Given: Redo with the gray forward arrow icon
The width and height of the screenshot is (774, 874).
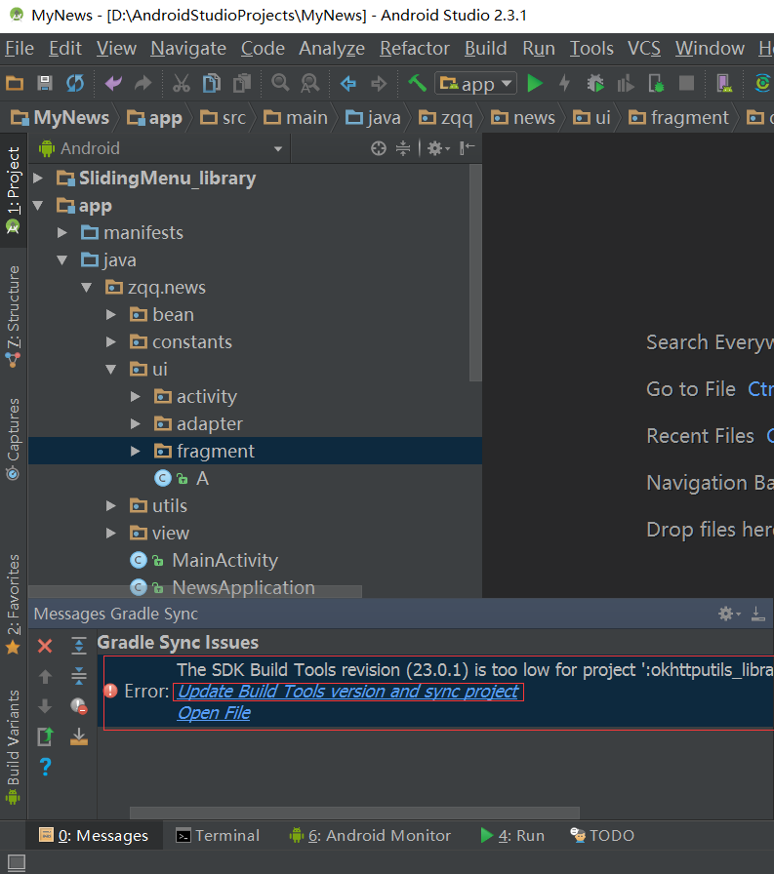Looking at the screenshot, I should point(143,84).
